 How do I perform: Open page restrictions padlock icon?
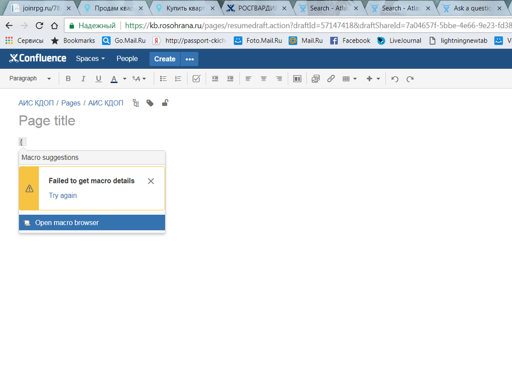click(165, 103)
